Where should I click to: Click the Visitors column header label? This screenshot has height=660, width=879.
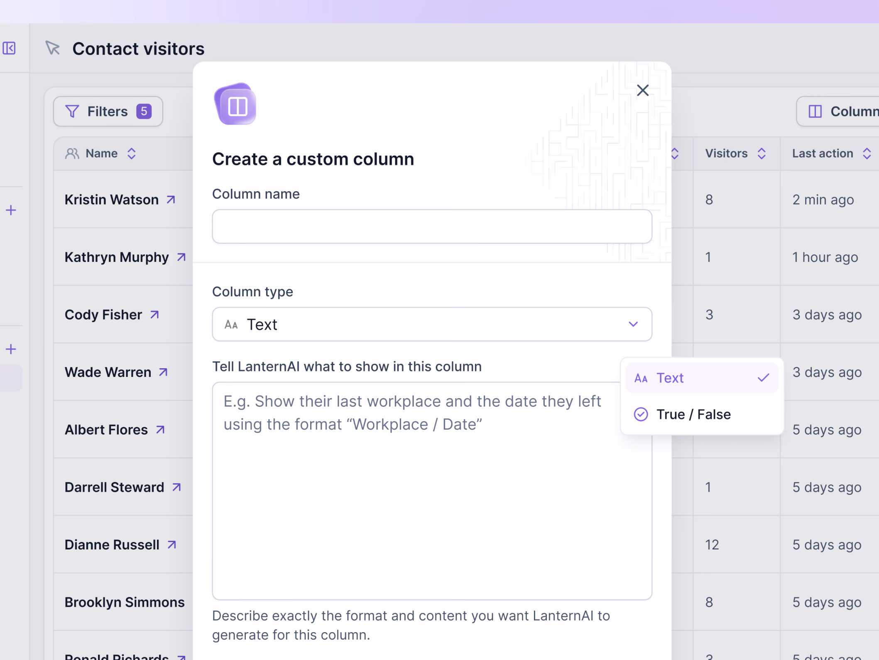726,153
